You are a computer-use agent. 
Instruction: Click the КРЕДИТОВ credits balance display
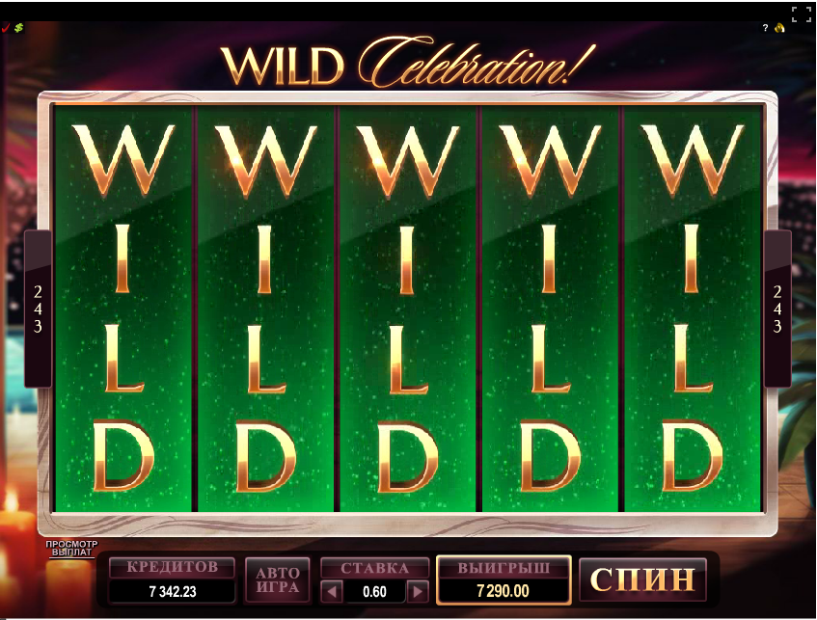coord(173,580)
